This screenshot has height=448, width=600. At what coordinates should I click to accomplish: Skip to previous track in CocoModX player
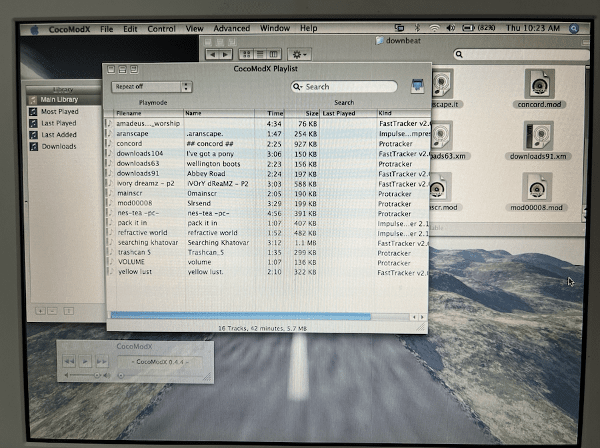pos(69,361)
